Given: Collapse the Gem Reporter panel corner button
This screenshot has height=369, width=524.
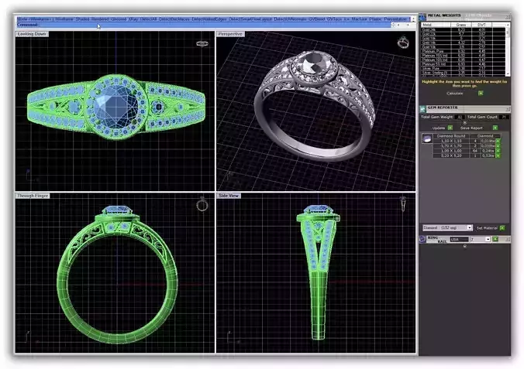Looking at the screenshot, I should click(508, 109).
